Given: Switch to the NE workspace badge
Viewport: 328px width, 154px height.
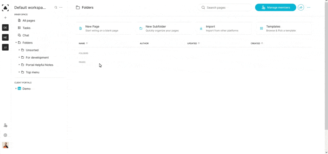Looking at the screenshot, I should point(5,37).
